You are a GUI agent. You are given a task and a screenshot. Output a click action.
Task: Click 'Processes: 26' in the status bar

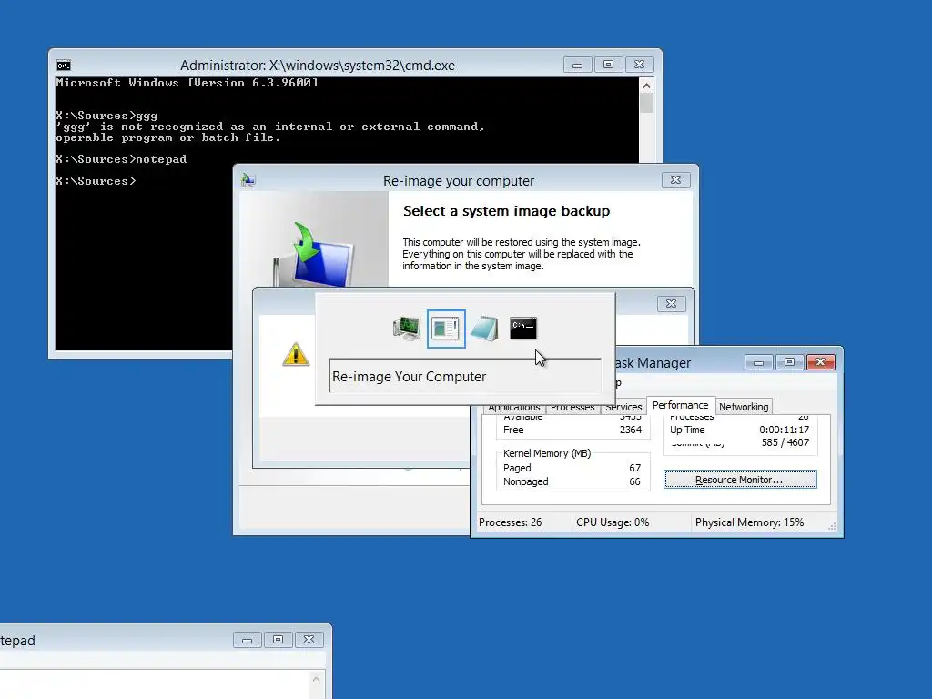click(x=510, y=522)
